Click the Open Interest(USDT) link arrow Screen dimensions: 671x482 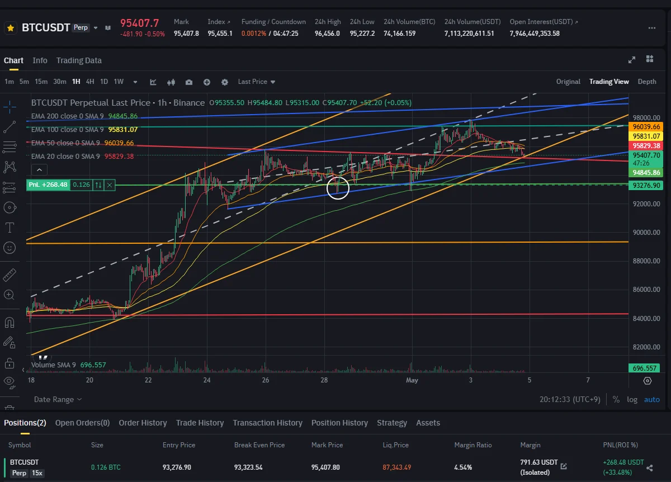tap(577, 22)
